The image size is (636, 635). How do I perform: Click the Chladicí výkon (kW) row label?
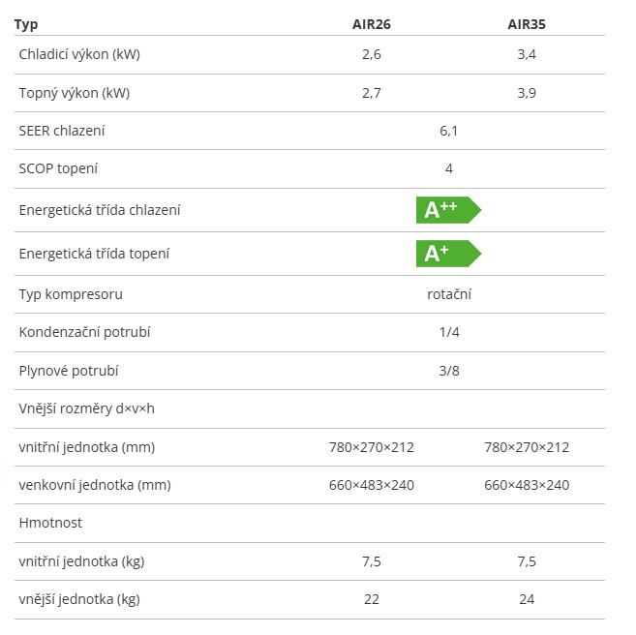[x=79, y=54]
